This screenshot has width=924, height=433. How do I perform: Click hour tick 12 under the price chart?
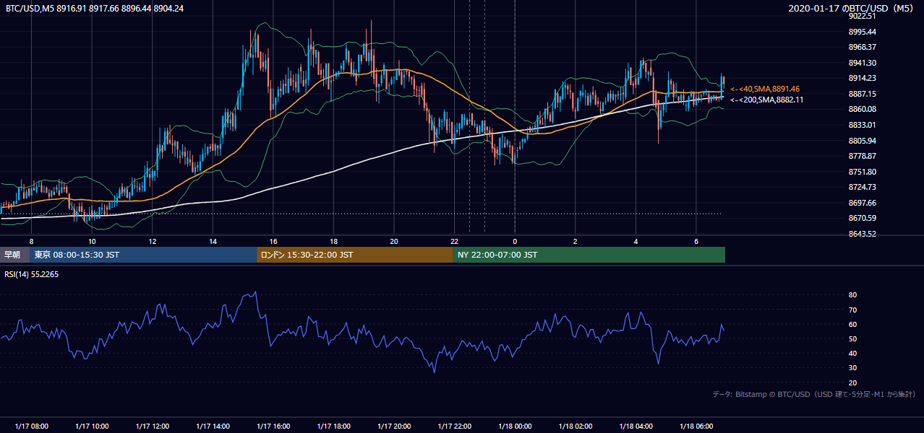[152, 241]
